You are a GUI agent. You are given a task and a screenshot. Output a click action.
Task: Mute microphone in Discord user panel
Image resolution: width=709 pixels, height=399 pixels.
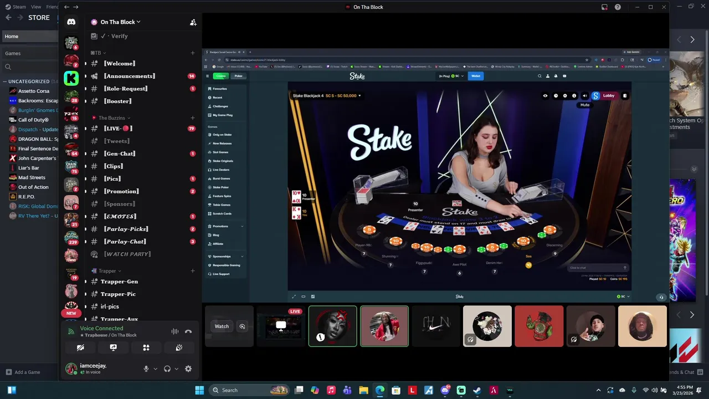pos(146,369)
